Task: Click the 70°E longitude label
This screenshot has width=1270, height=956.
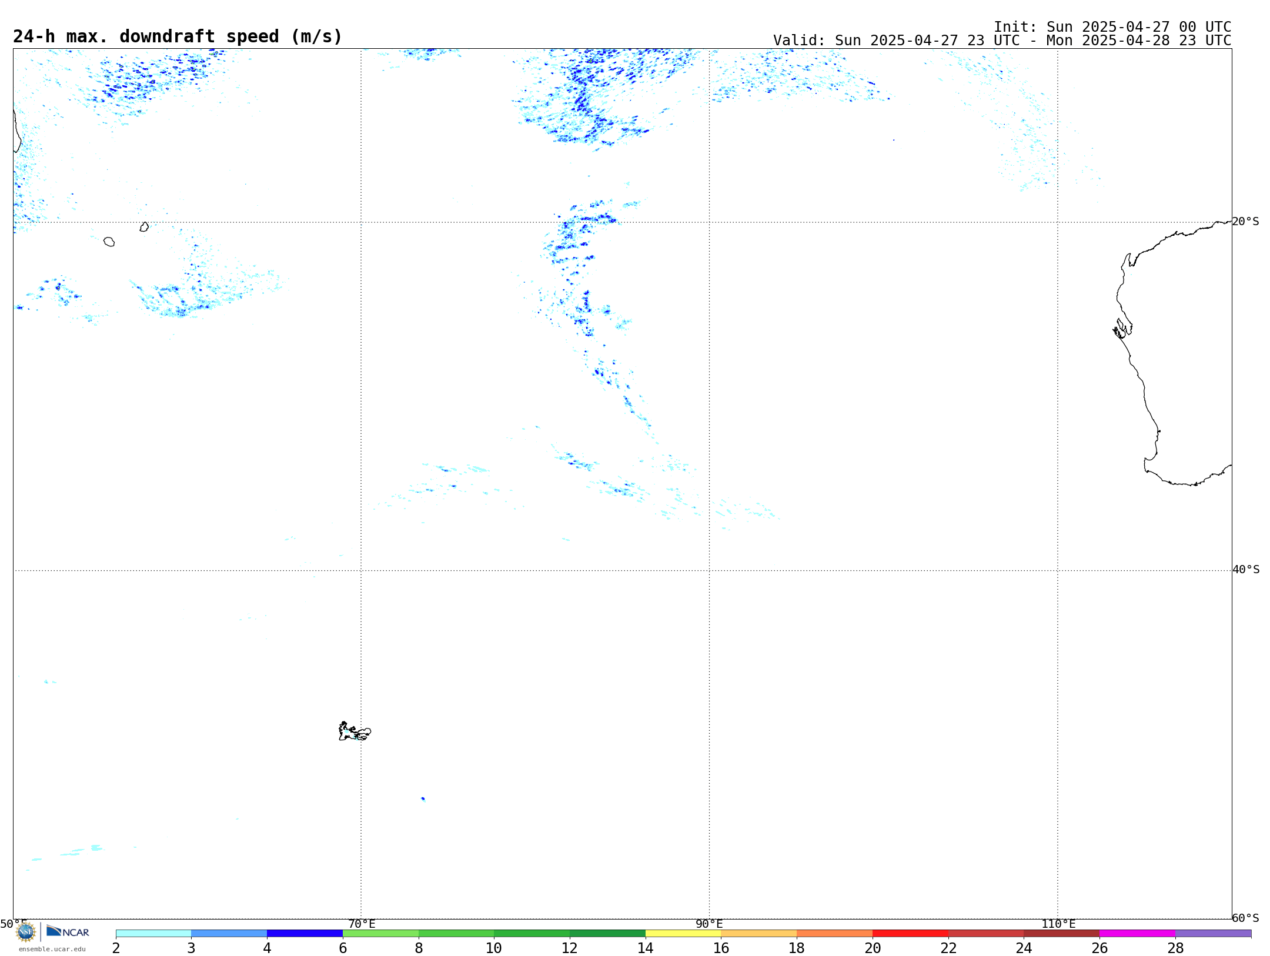Action: pos(362,924)
